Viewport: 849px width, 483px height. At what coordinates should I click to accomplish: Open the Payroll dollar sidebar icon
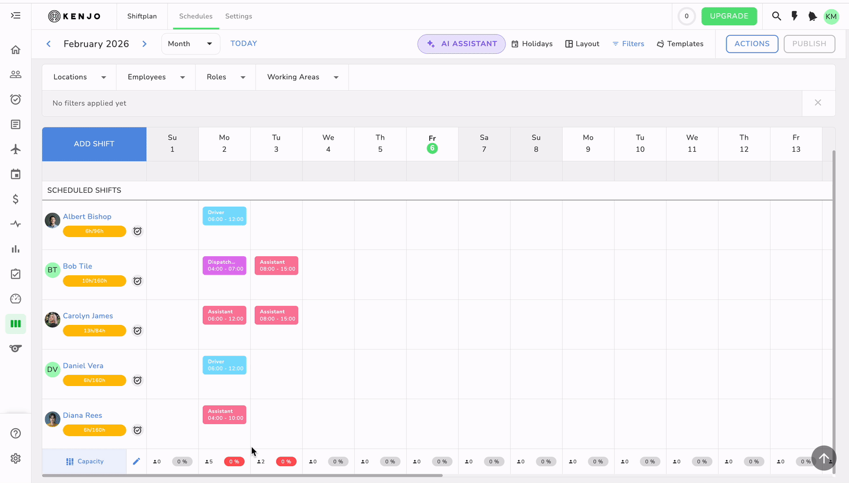tap(16, 199)
